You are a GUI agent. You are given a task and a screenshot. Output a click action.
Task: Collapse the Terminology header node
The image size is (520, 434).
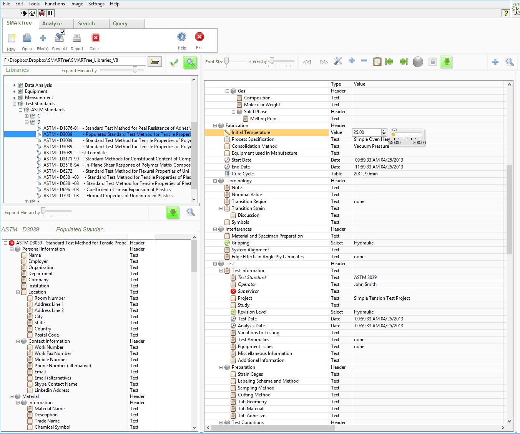click(x=215, y=181)
